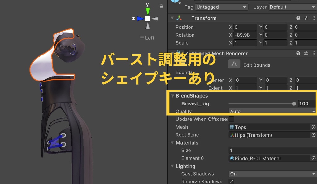Click the Bounds Center Y field
317x184 pixels.
276,80
